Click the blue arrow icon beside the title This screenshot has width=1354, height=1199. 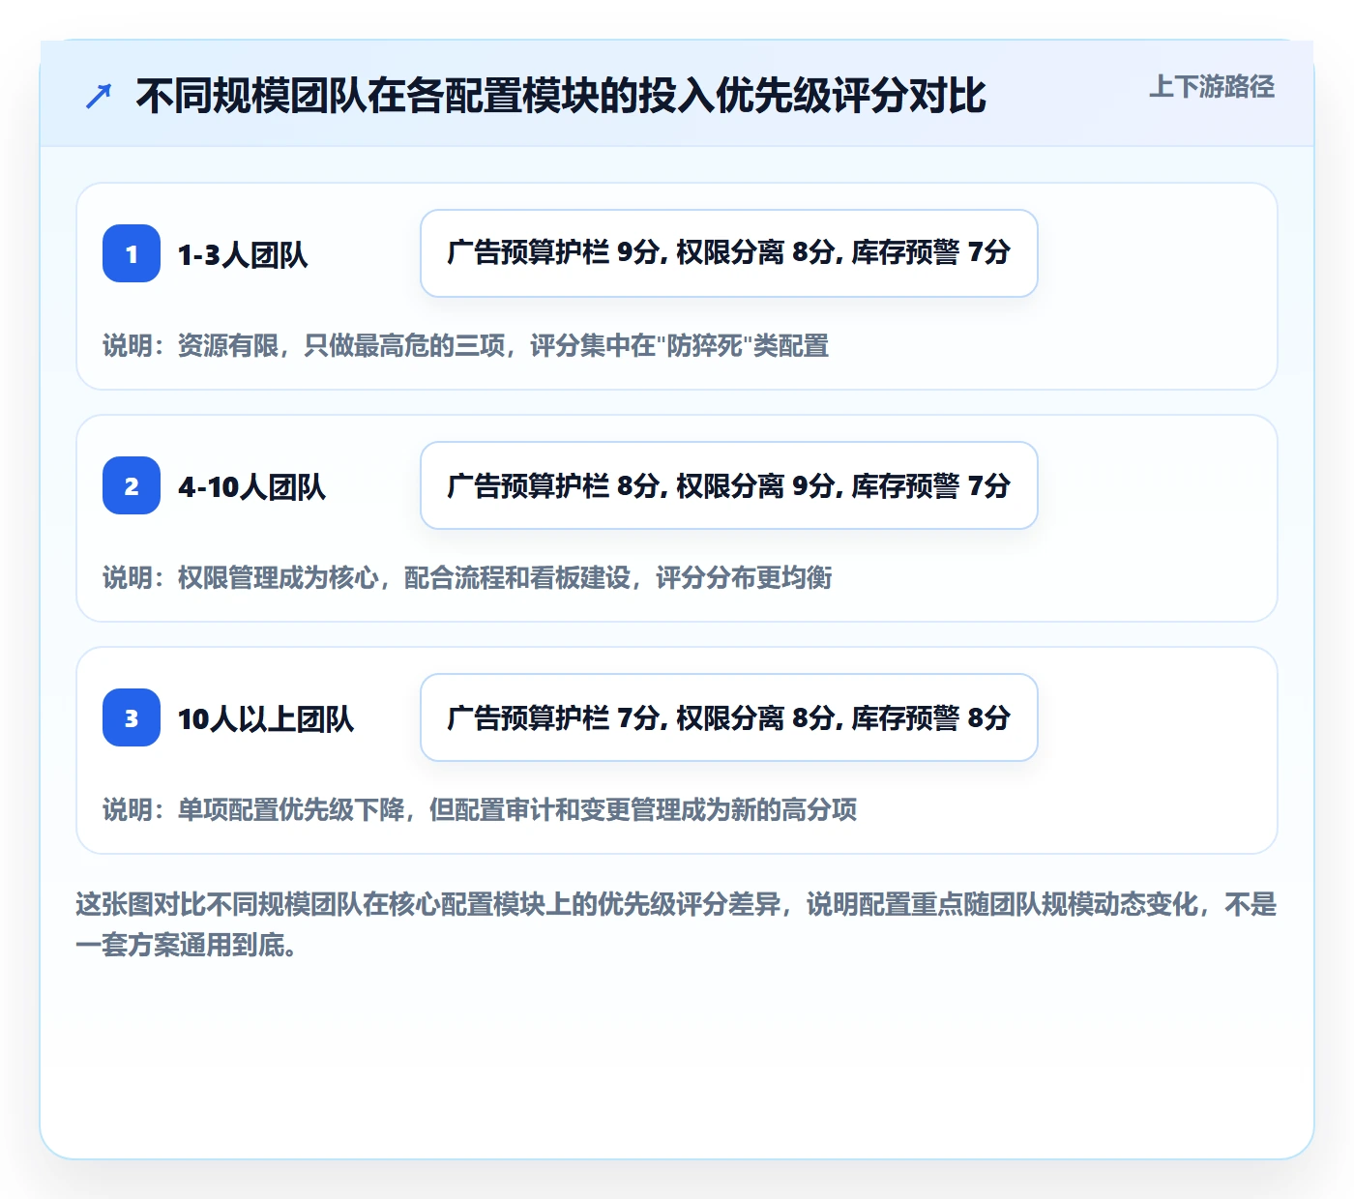click(99, 97)
